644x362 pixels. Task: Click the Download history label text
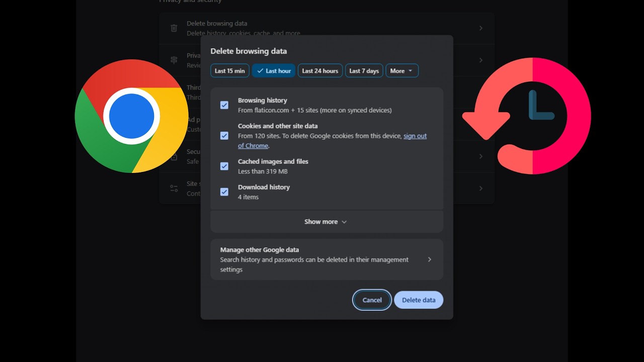pyautogui.click(x=264, y=187)
